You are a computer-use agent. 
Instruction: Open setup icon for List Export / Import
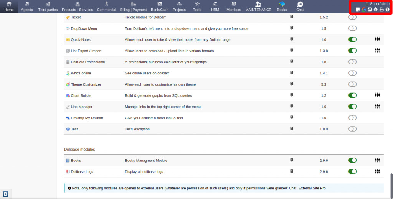pos(377,50)
